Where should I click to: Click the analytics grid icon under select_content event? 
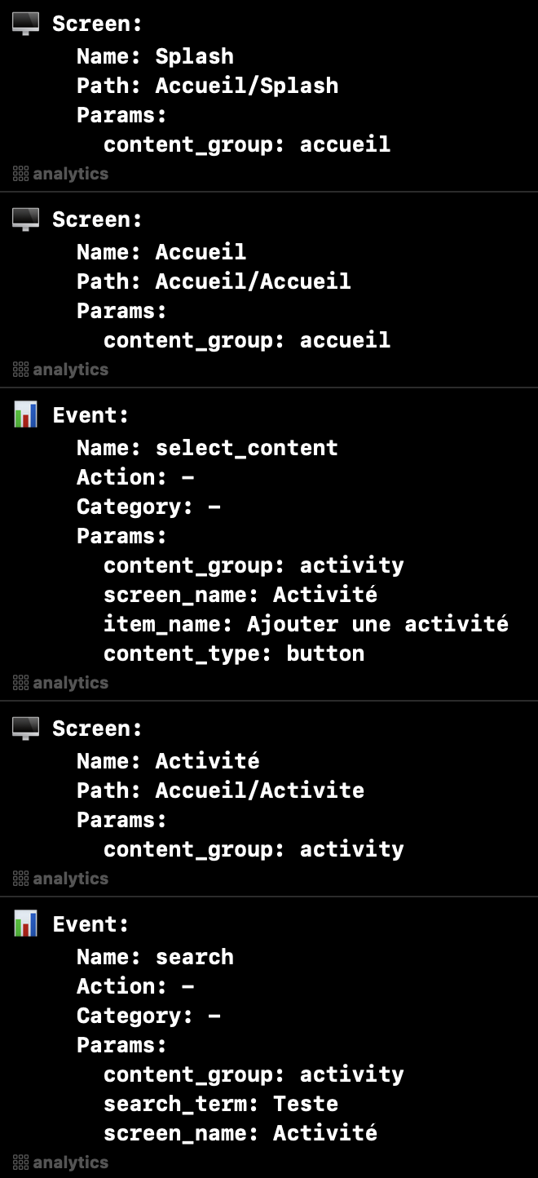[21, 683]
